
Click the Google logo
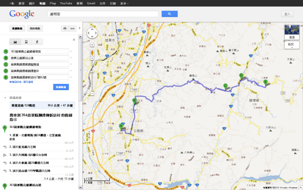(x=22, y=14)
